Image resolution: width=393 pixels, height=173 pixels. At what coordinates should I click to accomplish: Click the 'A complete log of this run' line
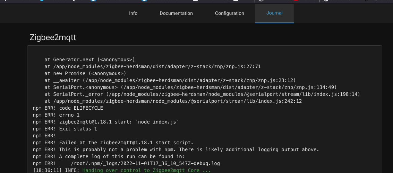tap(109, 157)
